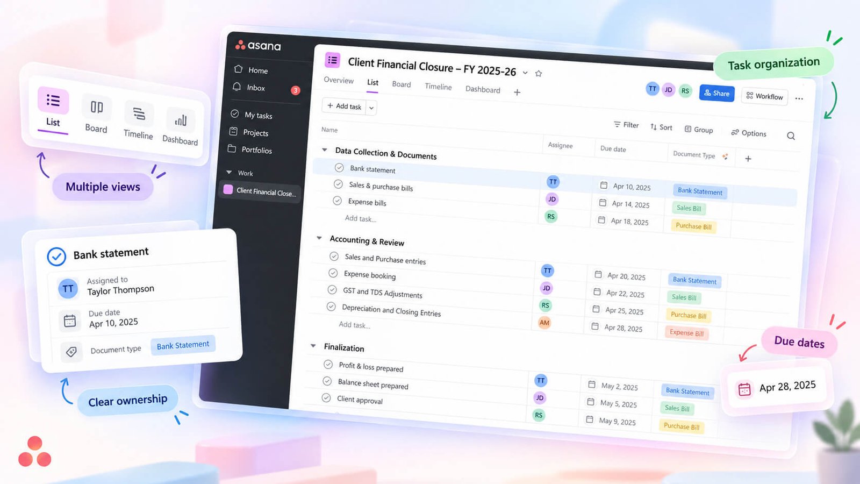Click the Asana logo in the sidebar
The width and height of the screenshot is (860, 484).
coord(258,46)
